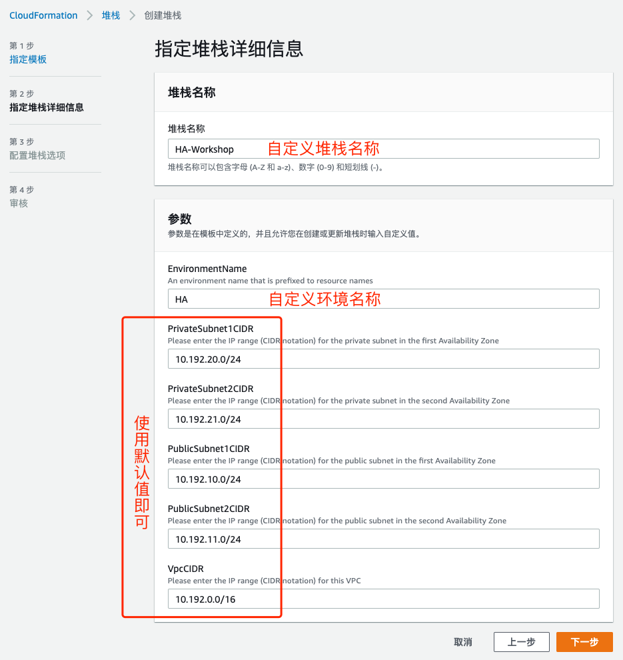Click the PrivateSubnet2CIDR input field

coord(383,419)
